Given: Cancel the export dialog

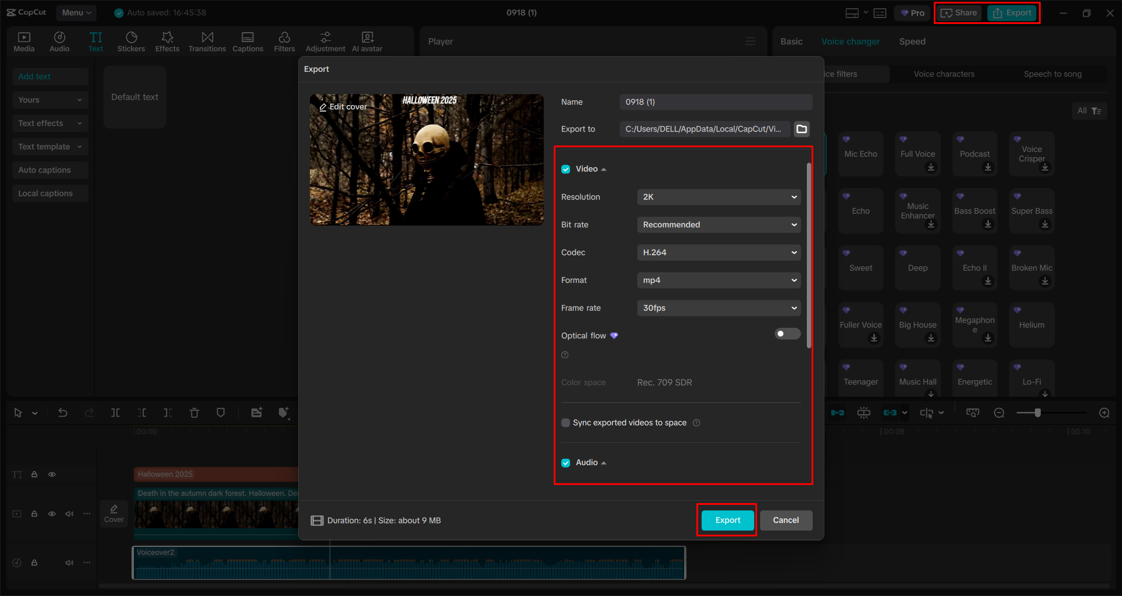Looking at the screenshot, I should coord(786,520).
